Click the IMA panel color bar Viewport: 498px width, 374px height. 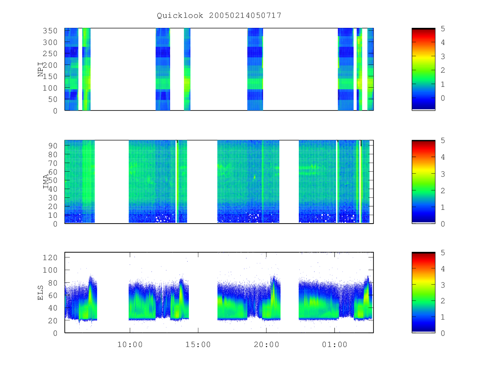point(423,182)
